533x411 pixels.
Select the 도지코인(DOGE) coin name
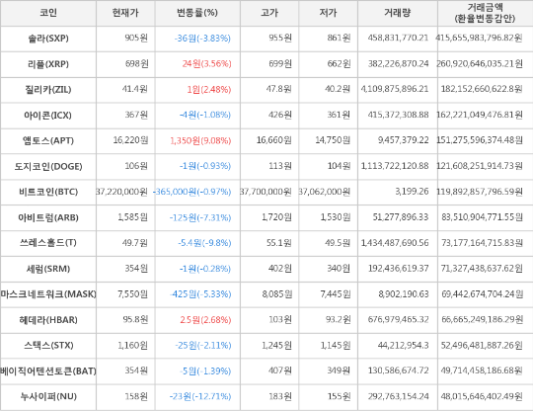48,166
